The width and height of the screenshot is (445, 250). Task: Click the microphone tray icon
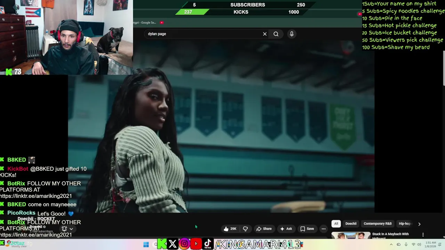tap(406, 244)
